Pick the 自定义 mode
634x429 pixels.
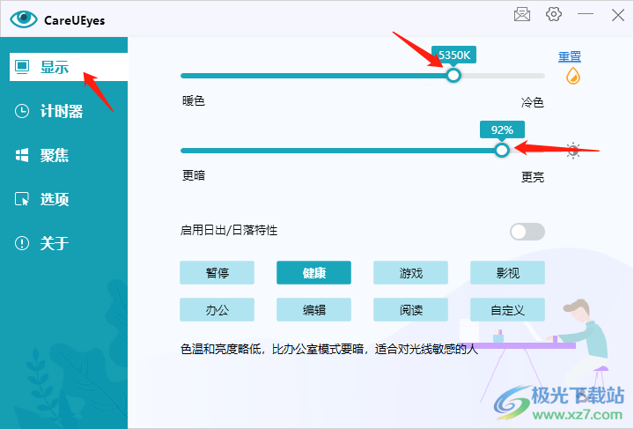pyautogui.click(x=507, y=310)
